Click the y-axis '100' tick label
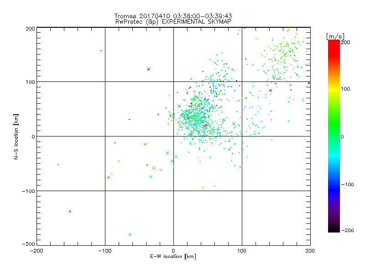The height and width of the screenshot is (273, 365). pos(30,82)
